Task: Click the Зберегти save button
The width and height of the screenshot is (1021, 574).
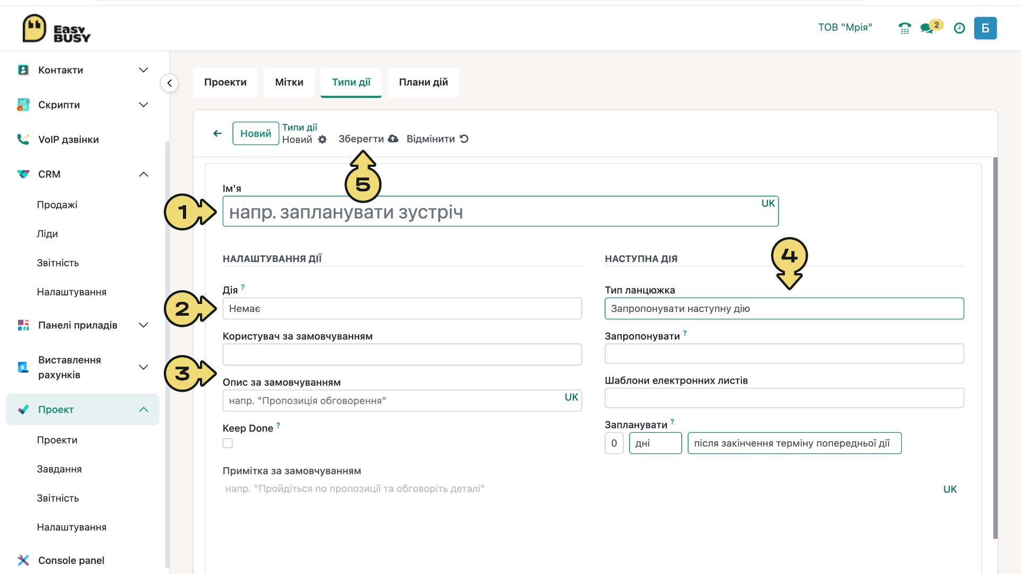Action: [368, 139]
